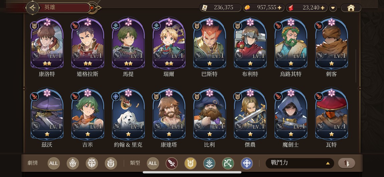
Task: Filter heroes by blue cross healer type
Action: pos(247,163)
